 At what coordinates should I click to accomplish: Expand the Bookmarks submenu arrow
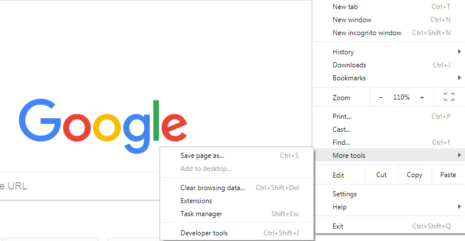point(459,78)
